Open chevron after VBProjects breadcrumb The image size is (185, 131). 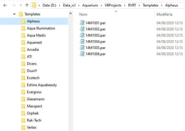click(x=125, y=5)
